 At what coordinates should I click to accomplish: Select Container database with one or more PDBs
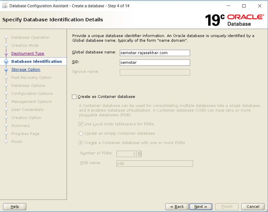point(81,143)
